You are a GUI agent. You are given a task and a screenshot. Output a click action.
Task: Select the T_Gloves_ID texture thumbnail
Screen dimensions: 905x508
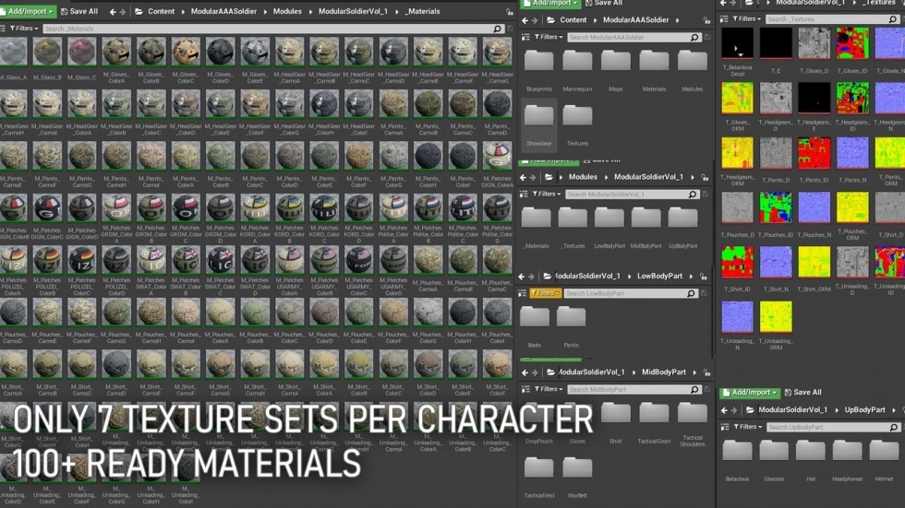(x=851, y=42)
